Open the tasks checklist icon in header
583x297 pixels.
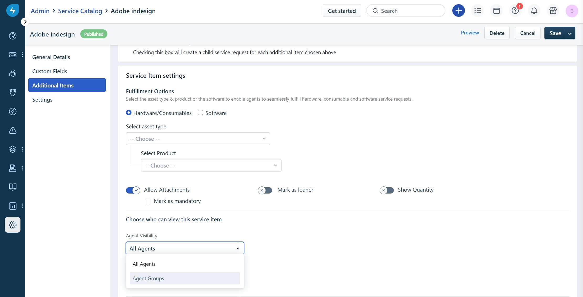pyautogui.click(x=478, y=11)
